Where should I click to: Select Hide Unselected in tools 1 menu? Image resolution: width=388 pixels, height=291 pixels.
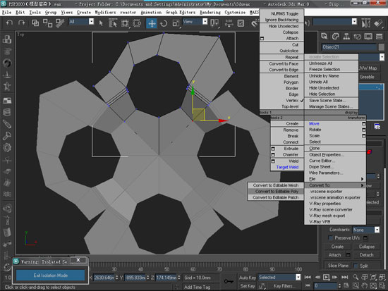(284, 26)
